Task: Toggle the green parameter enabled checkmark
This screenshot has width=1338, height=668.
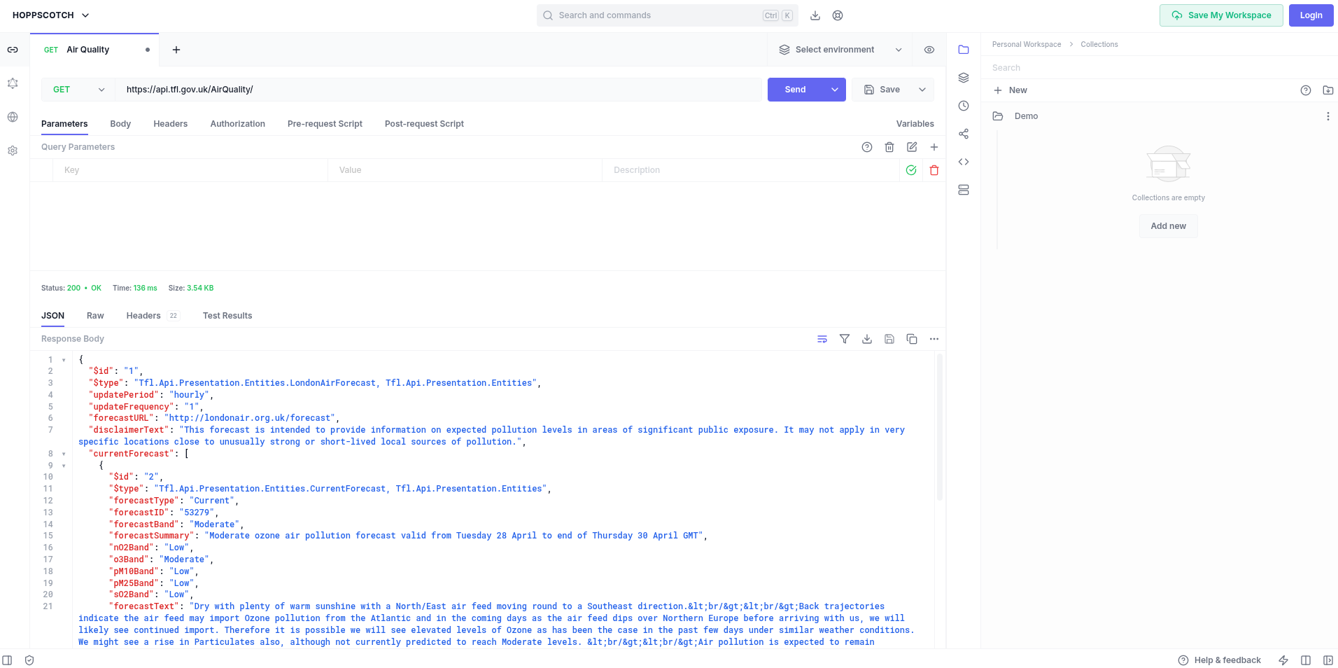Action: click(x=911, y=170)
